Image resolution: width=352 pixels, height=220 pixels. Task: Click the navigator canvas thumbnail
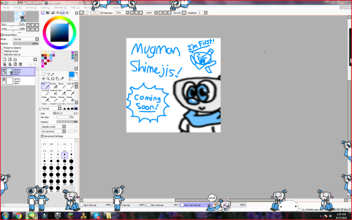[20, 16]
